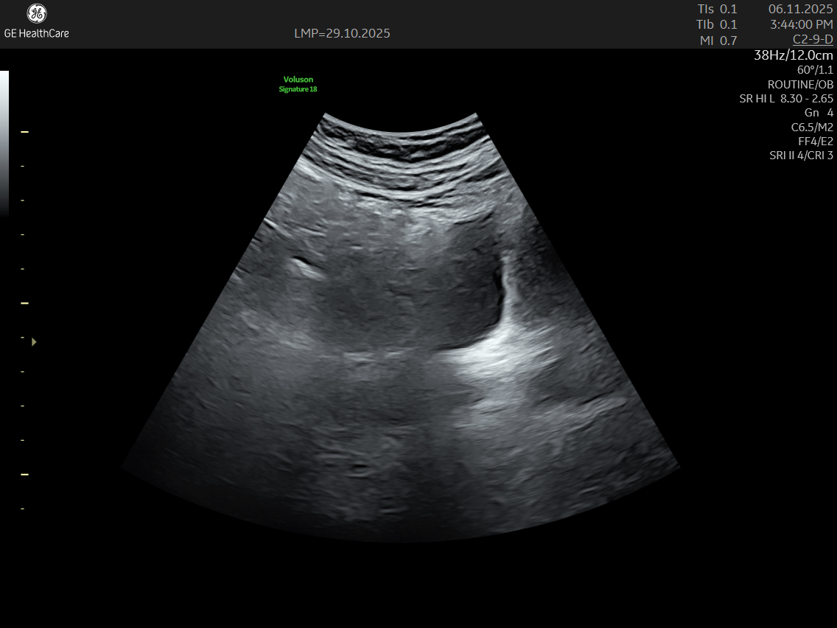Click the 3:44:00 PM timestamp
This screenshot has height=628, width=837.
pyautogui.click(x=802, y=24)
